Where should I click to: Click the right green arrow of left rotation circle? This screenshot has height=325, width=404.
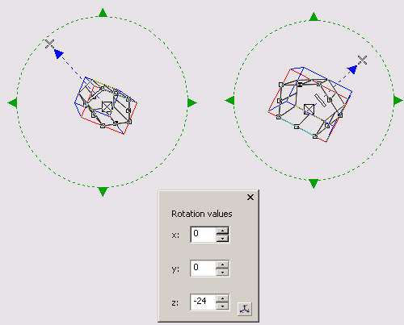point(192,102)
